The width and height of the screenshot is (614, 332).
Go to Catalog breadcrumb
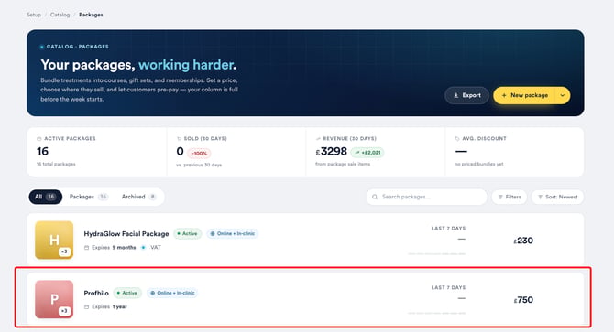(x=60, y=15)
